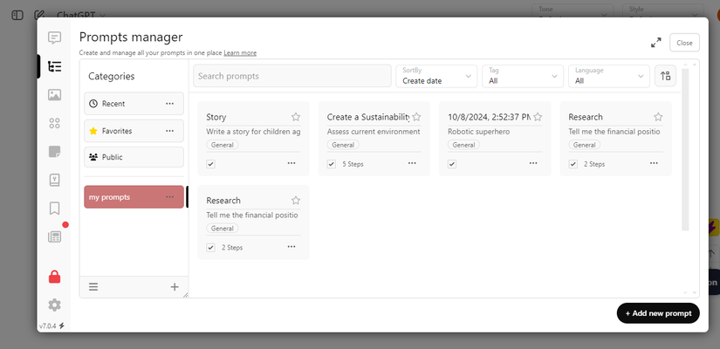This screenshot has width=720, height=349.
Task: Toggle the sort order icon button
Action: click(x=665, y=76)
